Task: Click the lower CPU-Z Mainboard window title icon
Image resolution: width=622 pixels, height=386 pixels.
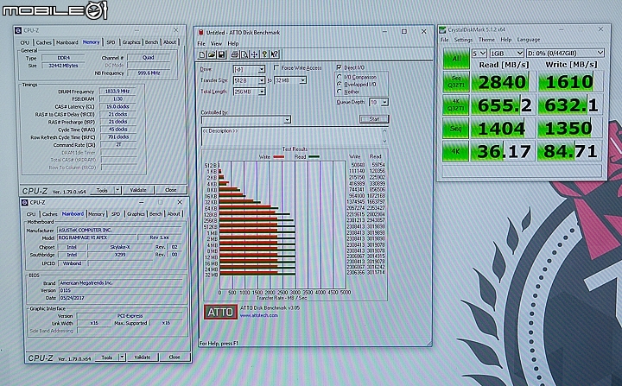Action: 24,202
